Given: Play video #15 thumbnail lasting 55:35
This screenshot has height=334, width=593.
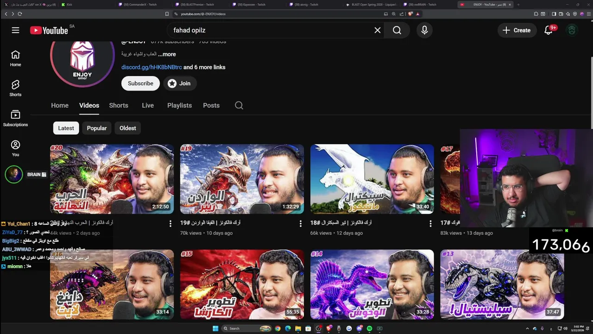Looking at the screenshot, I should pos(242,284).
